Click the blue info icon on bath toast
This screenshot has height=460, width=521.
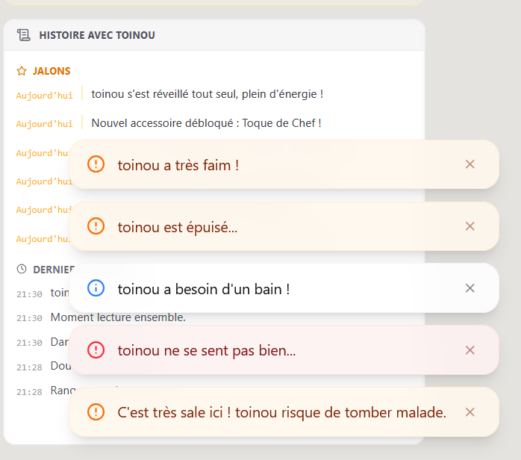[x=96, y=288]
